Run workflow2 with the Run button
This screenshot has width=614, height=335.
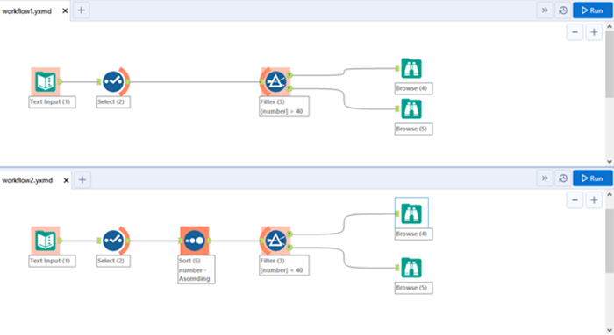point(592,178)
